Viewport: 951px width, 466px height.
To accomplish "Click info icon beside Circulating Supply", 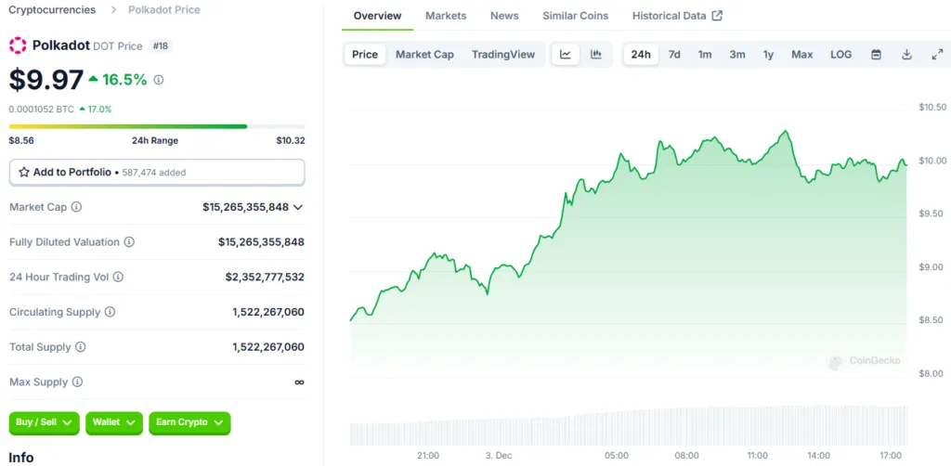I will [x=110, y=312].
